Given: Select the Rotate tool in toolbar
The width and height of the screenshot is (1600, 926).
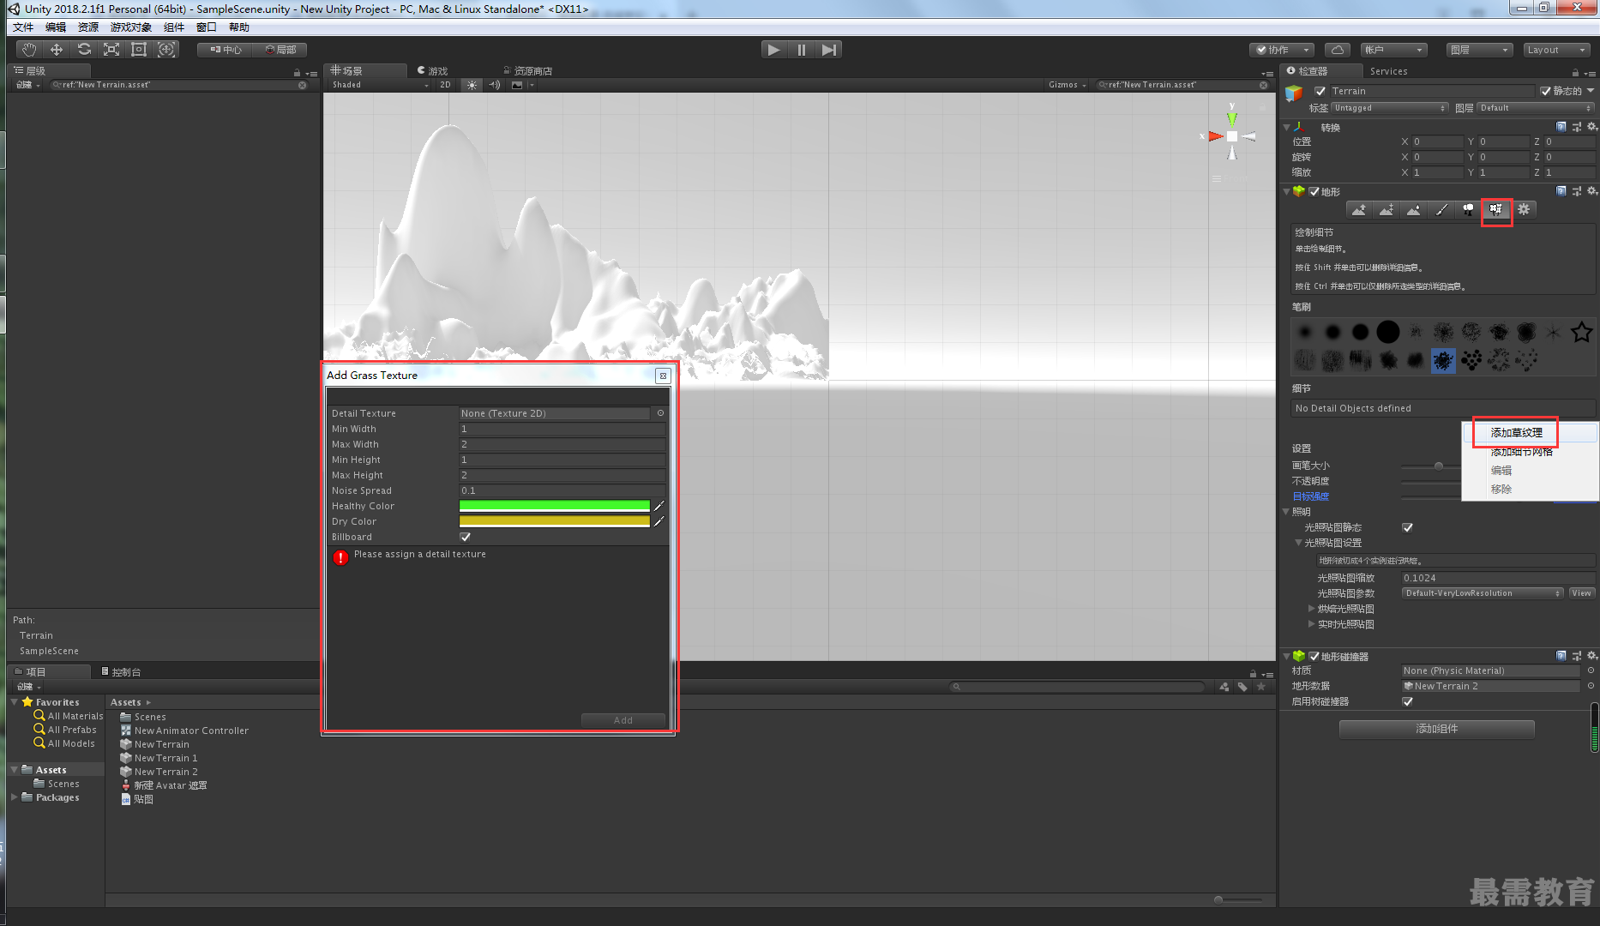Looking at the screenshot, I should [x=84, y=50].
